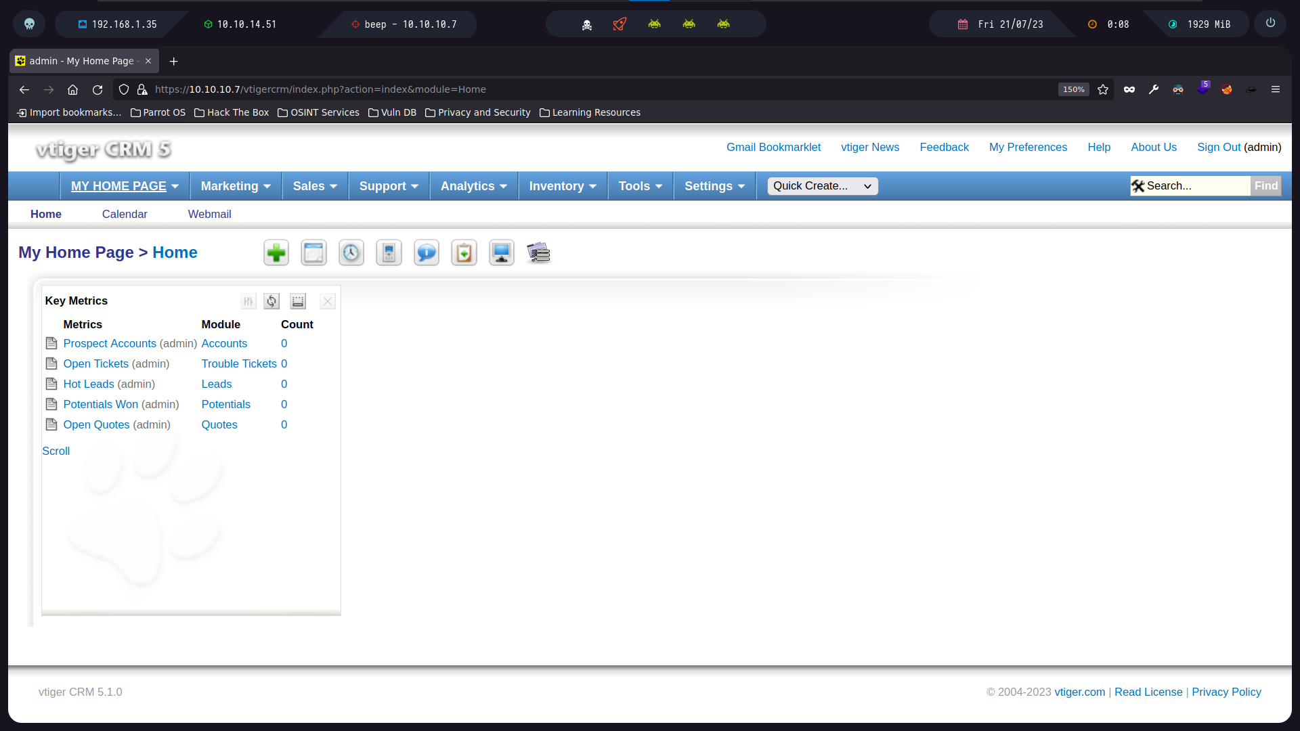Screen dimensions: 1300x731
Task: Open the Hot Leads metric link
Action: coord(89,384)
